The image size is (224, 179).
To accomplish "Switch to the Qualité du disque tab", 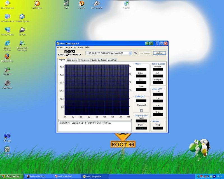I will pyautogui.click(x=99, y=60).
